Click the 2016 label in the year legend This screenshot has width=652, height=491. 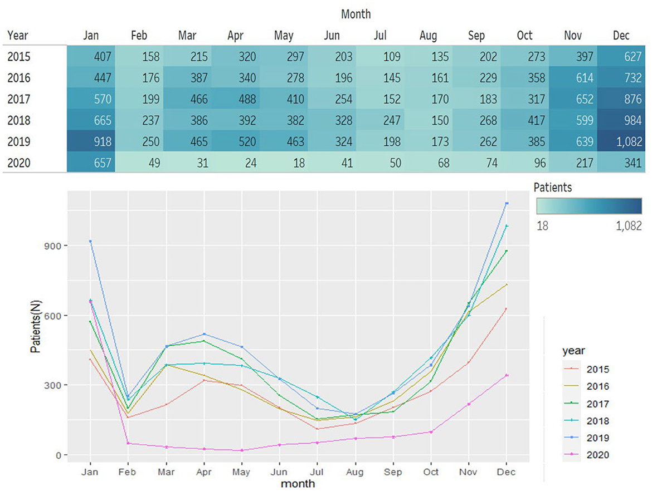click(x=597, y=386)
